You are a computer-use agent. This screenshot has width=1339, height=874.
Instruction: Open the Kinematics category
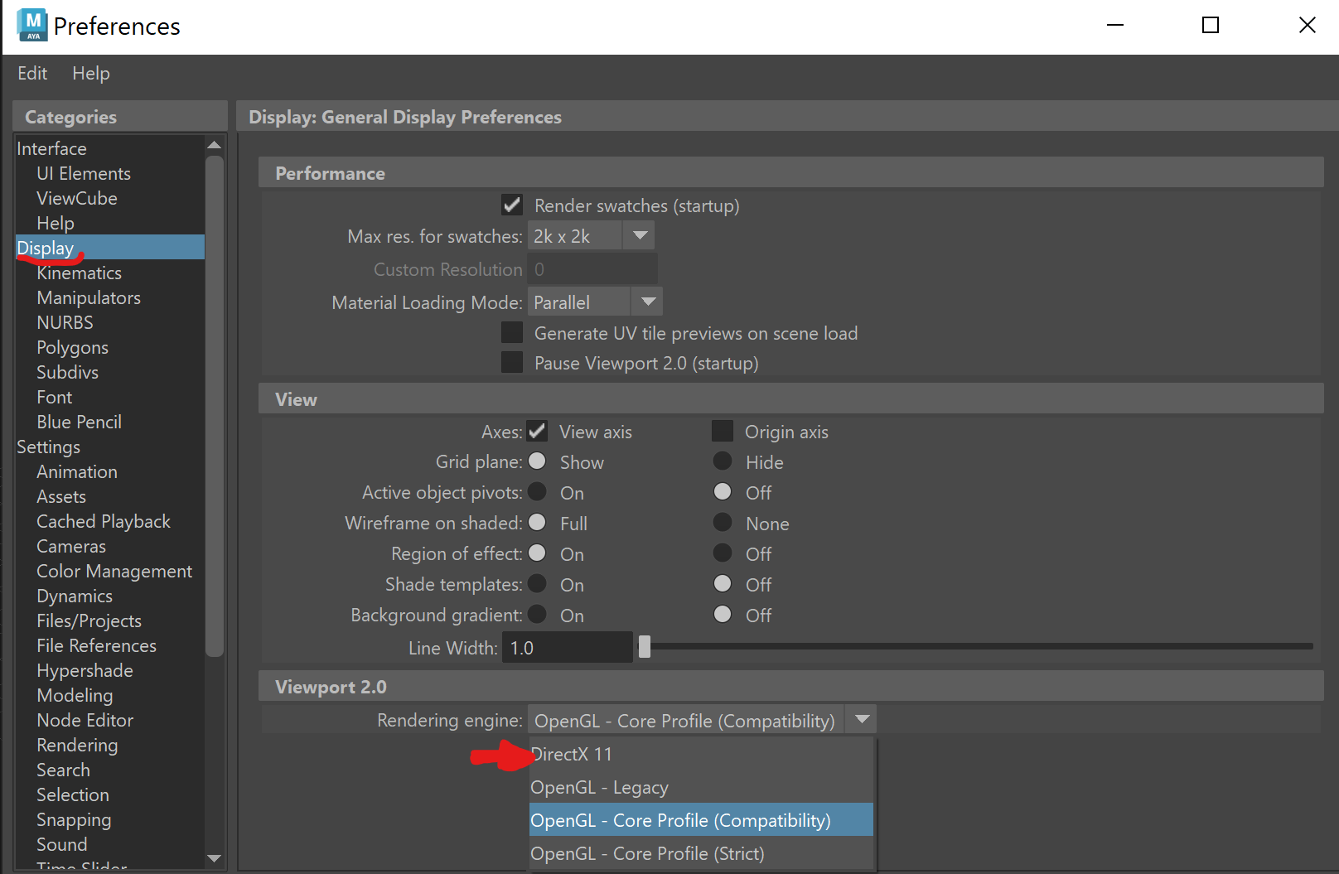click(80, 273)
